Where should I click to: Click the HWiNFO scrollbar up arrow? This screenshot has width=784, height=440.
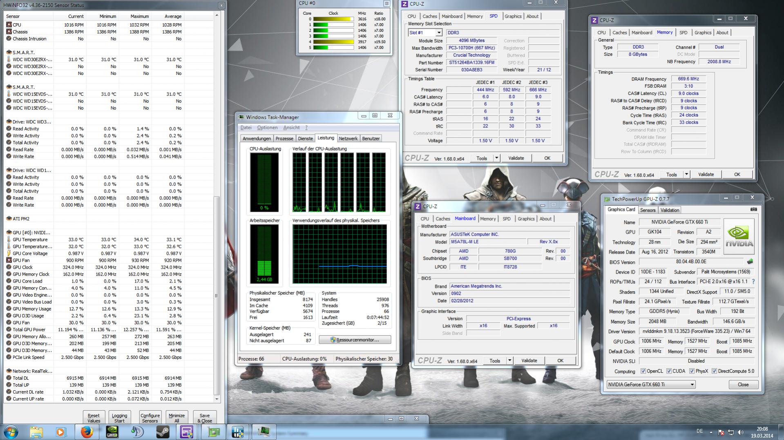[217, 15]
